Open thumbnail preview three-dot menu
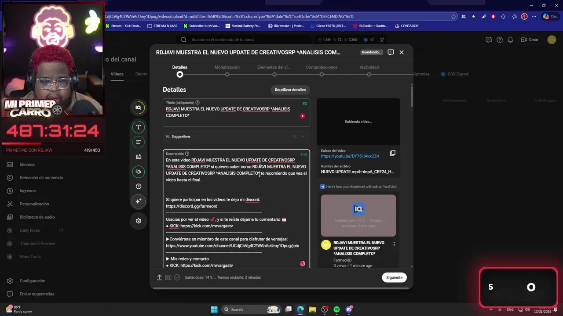Screen dimensions: 563x316 click(394, 244)
